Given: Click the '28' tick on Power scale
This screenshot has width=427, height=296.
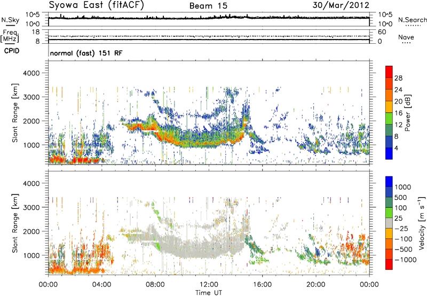Looking at the screenshot, I should (x=398, y=78).
